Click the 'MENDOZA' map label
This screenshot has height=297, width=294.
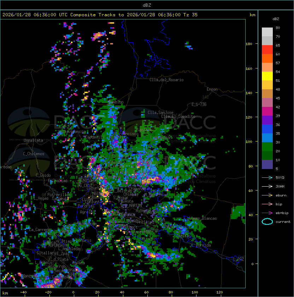86,180
